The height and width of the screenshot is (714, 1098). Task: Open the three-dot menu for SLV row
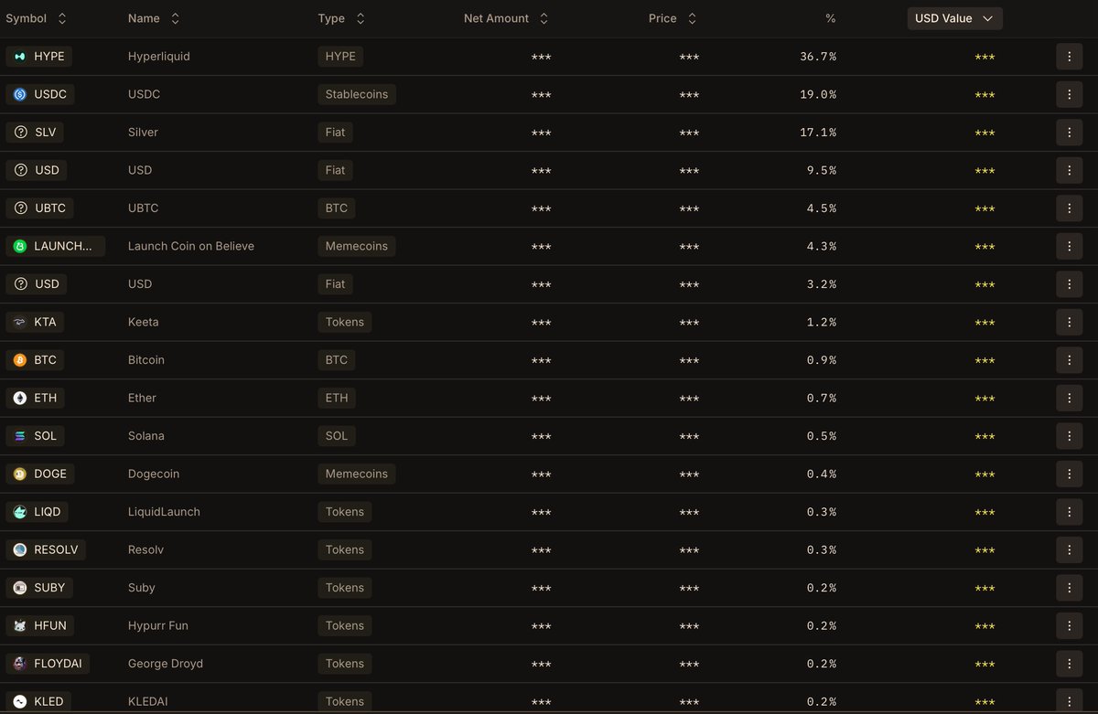click(1069, 133)
